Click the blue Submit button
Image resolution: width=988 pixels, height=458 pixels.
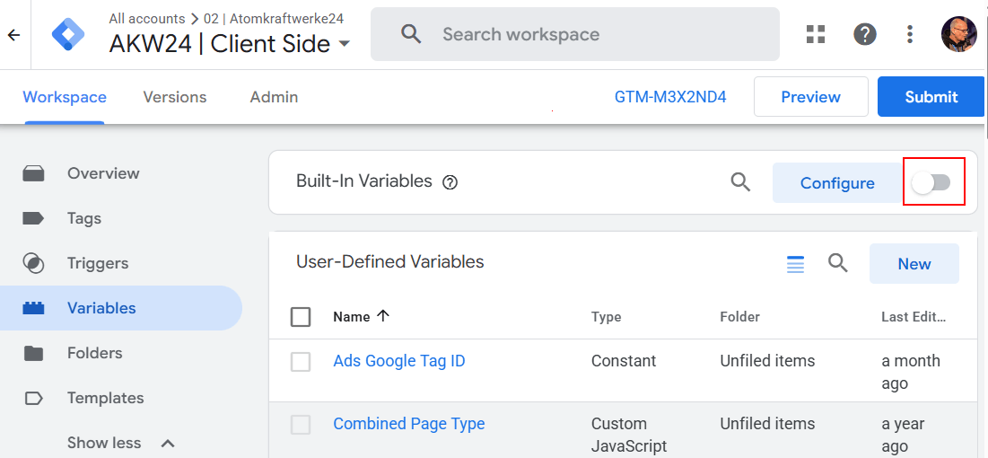[931, 96]
